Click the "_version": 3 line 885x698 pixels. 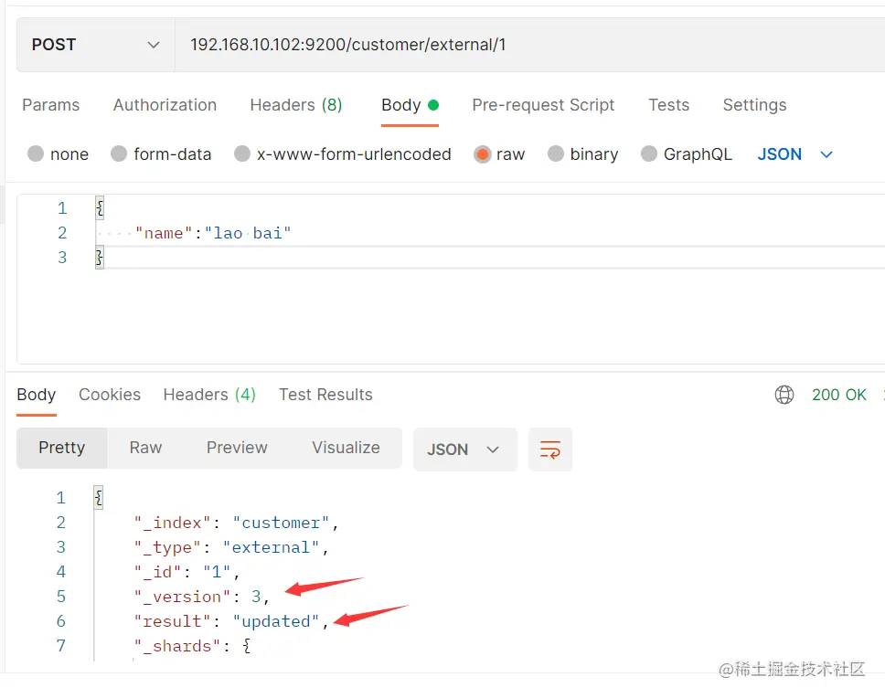coord(201,597)
